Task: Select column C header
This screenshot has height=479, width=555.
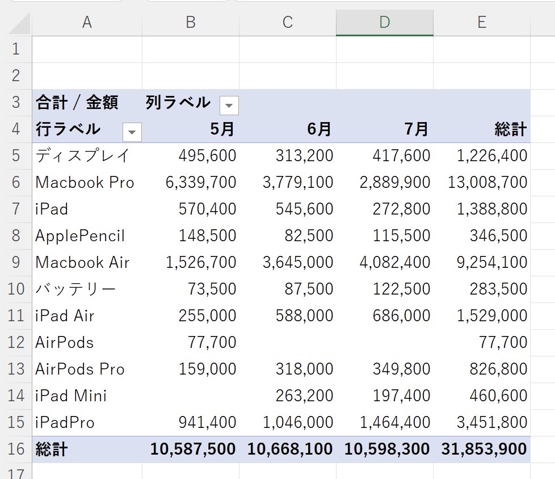Action: click(x=287, y=23)
